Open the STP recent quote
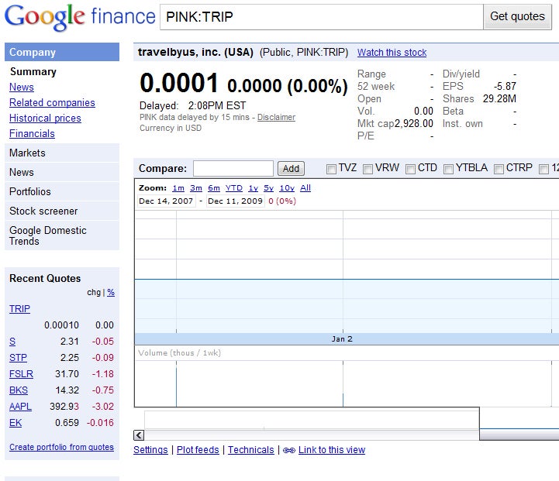This screenshot has width=559, height=481. coord(18,357)
